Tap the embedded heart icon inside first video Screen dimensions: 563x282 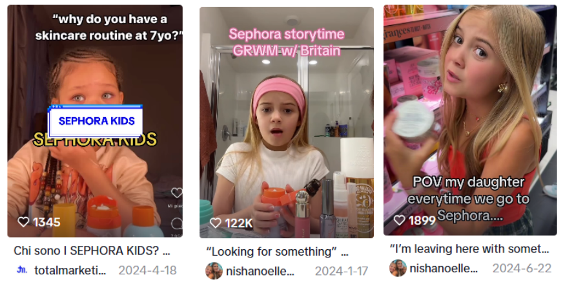pos(176,193)
